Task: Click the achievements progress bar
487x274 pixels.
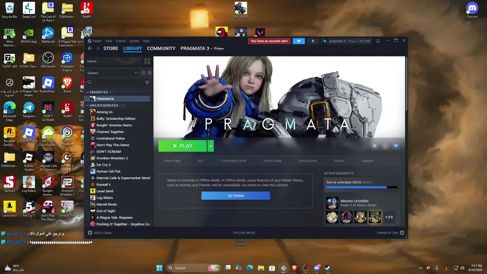Action: pyautogui.click(x=361, y=187)
